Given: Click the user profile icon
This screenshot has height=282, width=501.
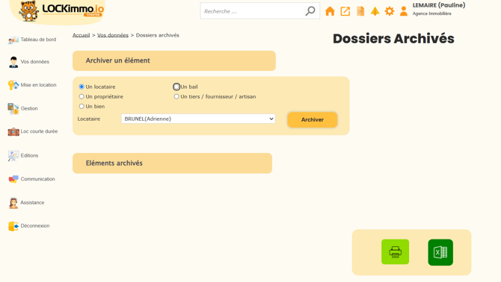Looking at the screenshot, I should [404, 11].
